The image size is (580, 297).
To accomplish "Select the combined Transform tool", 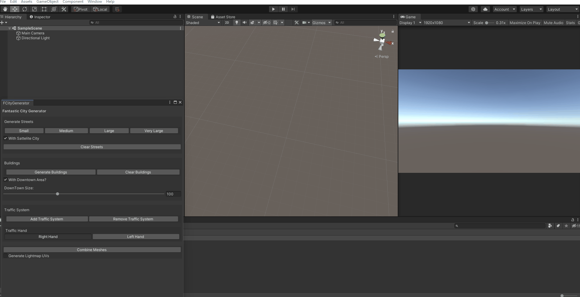I will coord(54,9).
